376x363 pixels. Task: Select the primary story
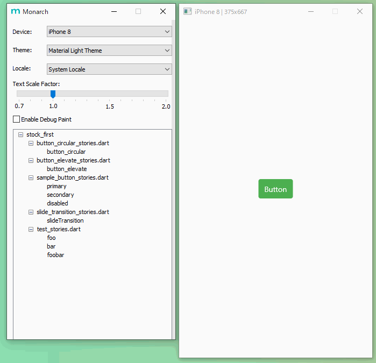pyautogui.click(x=56, y=186)
